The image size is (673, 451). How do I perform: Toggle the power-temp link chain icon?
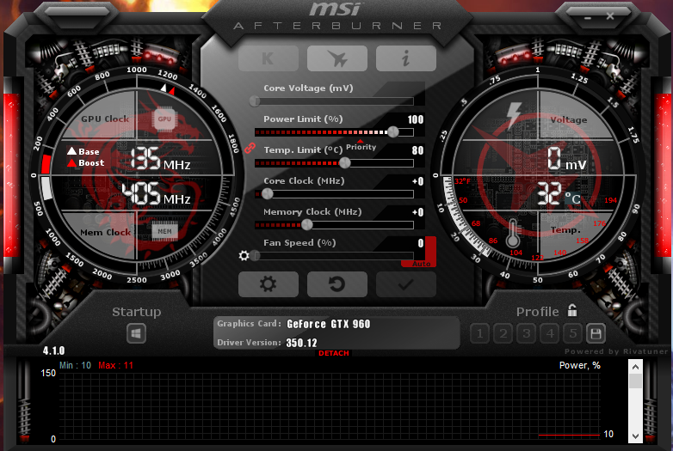(x=250, y=149)
